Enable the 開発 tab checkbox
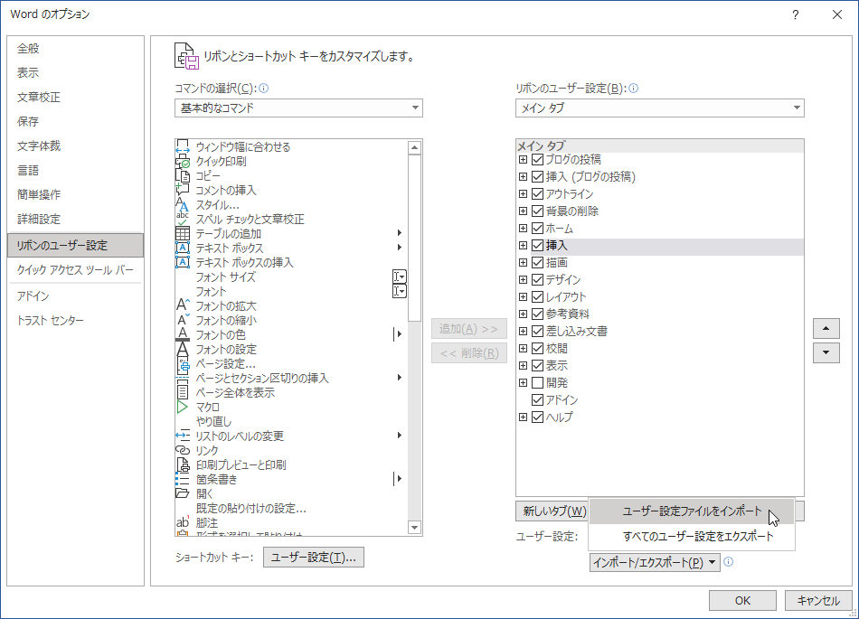Viewport: 859px width, 619px height. 537,382
